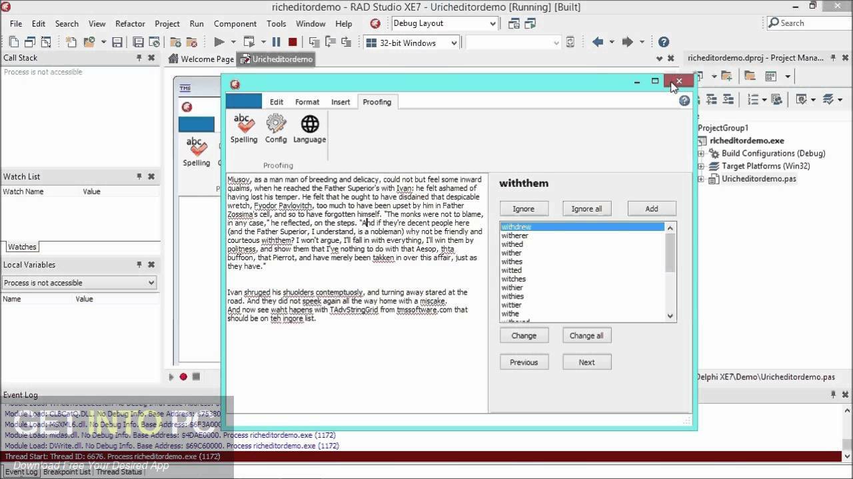Toggle the Local Variables panel pin

pyautogui.click(x=139, y=264)
